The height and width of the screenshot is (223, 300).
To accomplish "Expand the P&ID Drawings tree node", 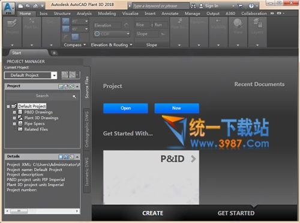I will click(14, 112).
